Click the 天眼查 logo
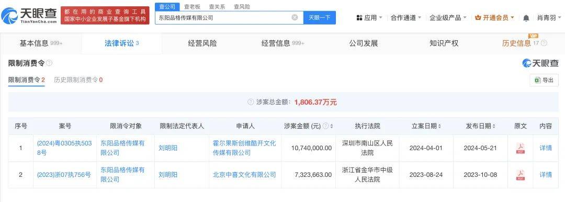Image resolution: width=565 pixels, height=202 pixels. (29, 16)
